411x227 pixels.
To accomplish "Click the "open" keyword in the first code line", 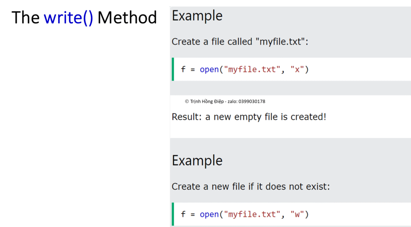I will point(209,70).
